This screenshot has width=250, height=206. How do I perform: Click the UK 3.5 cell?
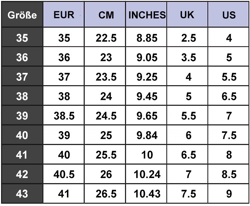(188, 58)
